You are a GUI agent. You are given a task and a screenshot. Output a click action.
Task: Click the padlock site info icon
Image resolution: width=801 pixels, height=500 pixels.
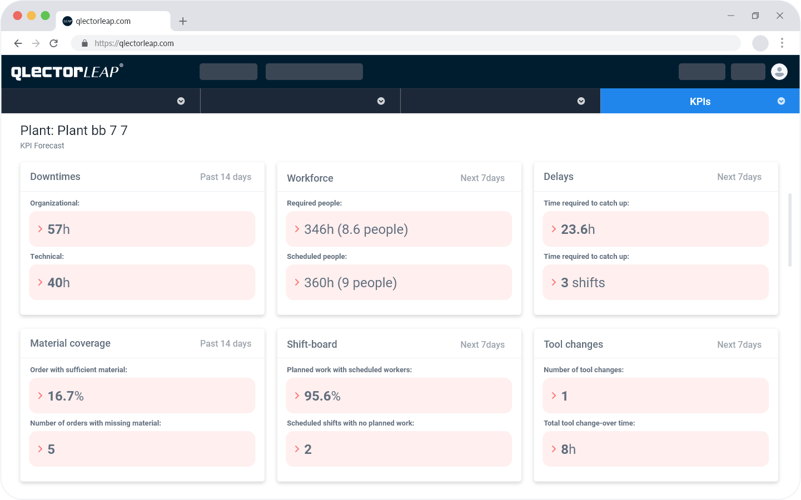pyautogui.click(x=84, y=43)
